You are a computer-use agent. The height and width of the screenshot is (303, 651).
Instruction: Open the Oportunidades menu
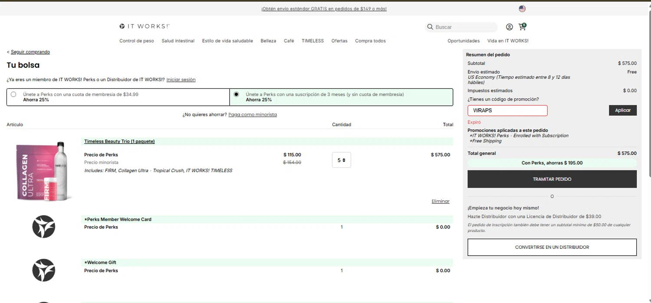[x=464, y=41]
